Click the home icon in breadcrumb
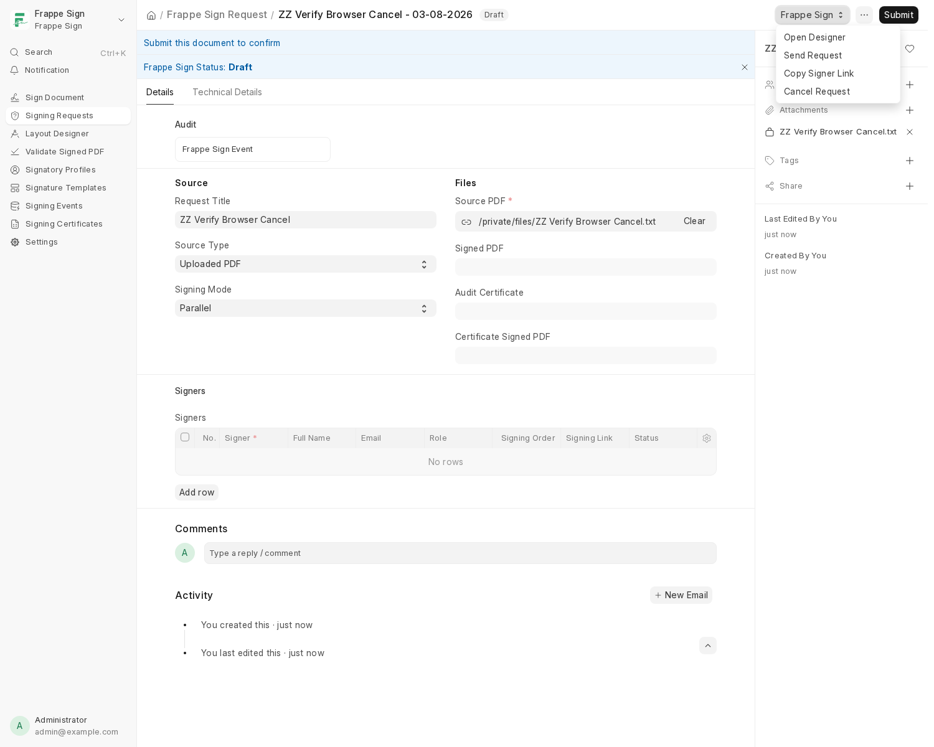Screen dimensions: 934x747 point(151,15)
